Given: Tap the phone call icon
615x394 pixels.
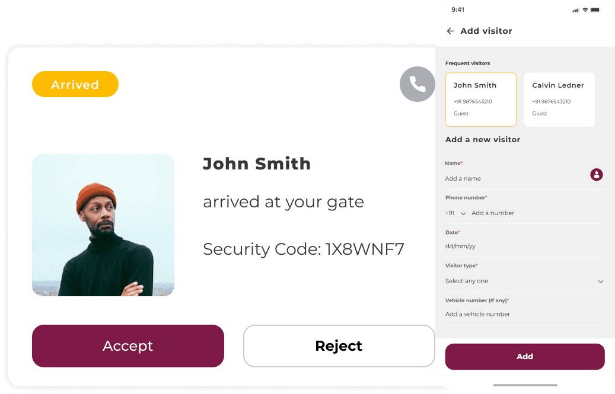Looking at the screenshot, I should point(418,84).
